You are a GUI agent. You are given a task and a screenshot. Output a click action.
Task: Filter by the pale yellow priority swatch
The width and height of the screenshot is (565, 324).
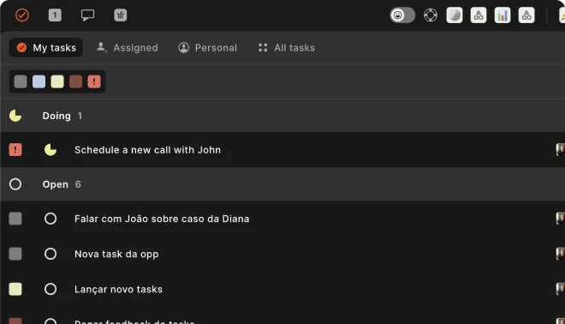tap(57, 81)
